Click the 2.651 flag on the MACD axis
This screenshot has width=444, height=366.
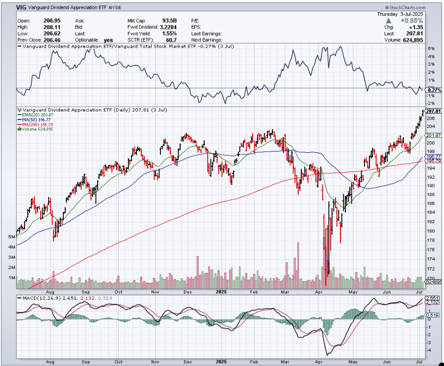click(432, 298)
